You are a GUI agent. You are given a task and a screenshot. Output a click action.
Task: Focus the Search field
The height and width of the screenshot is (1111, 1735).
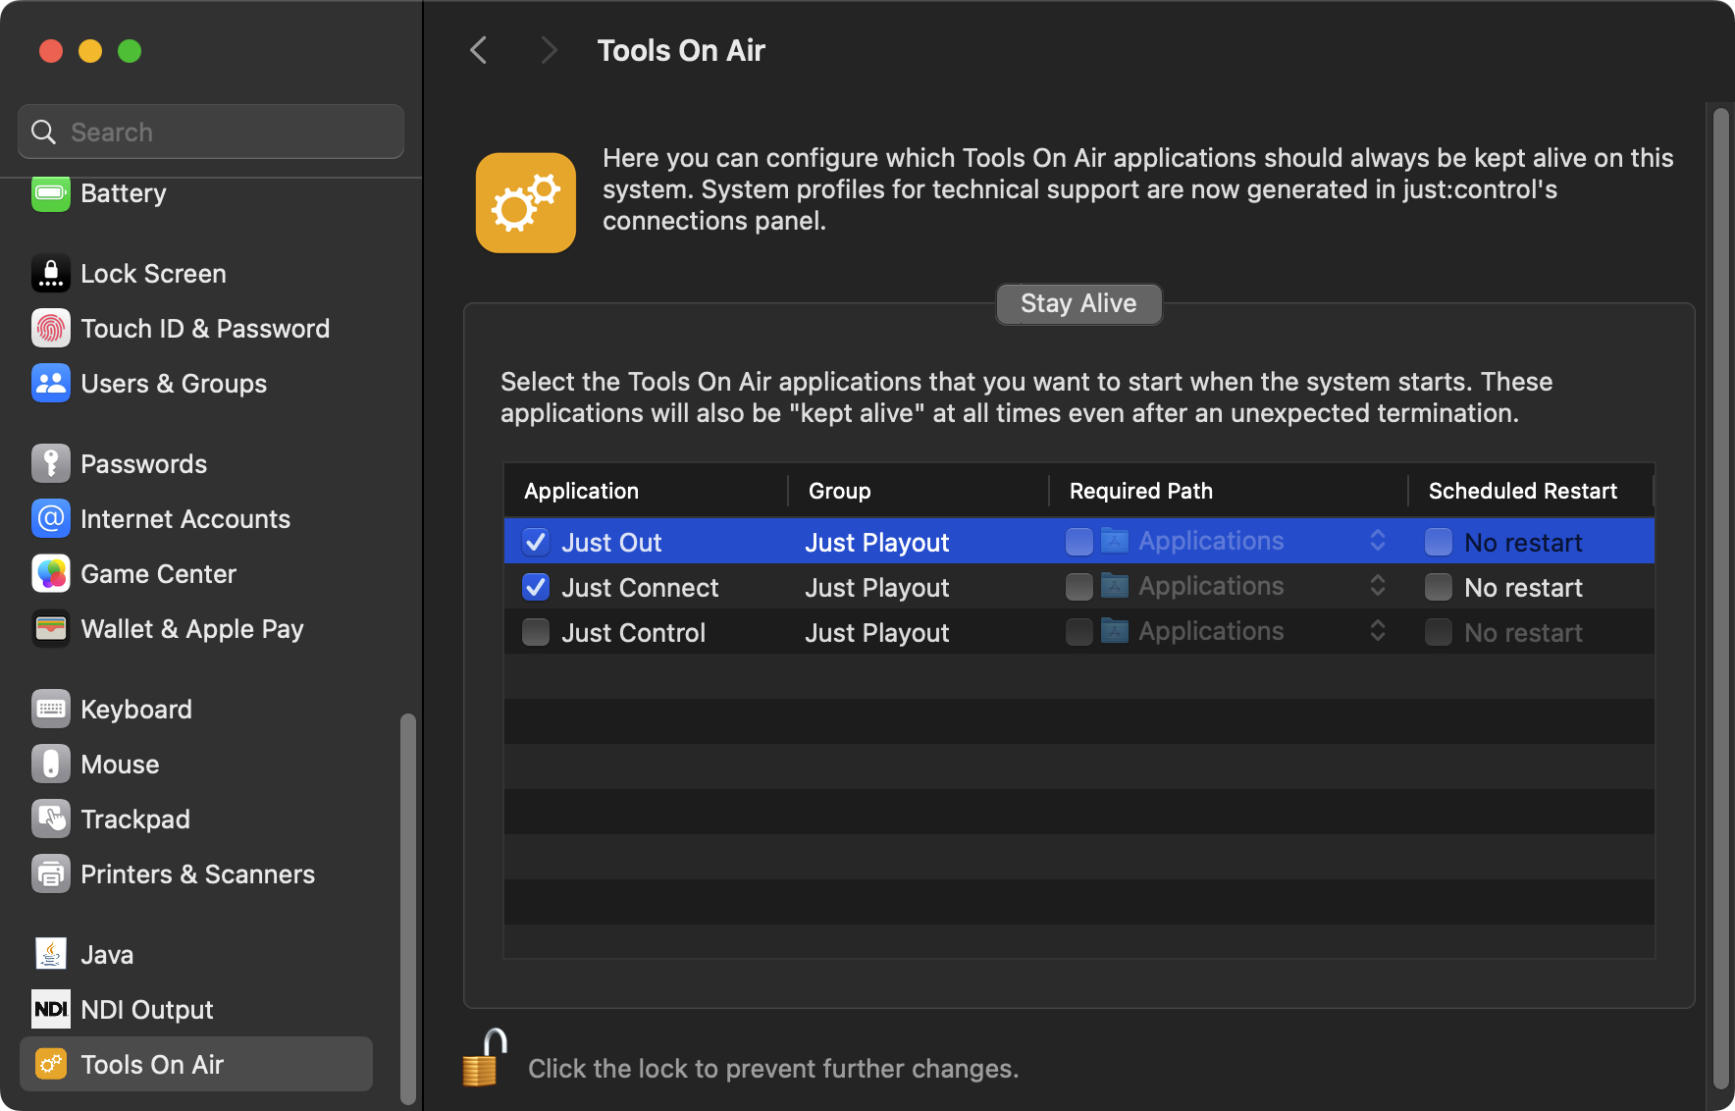click(211, 132)
